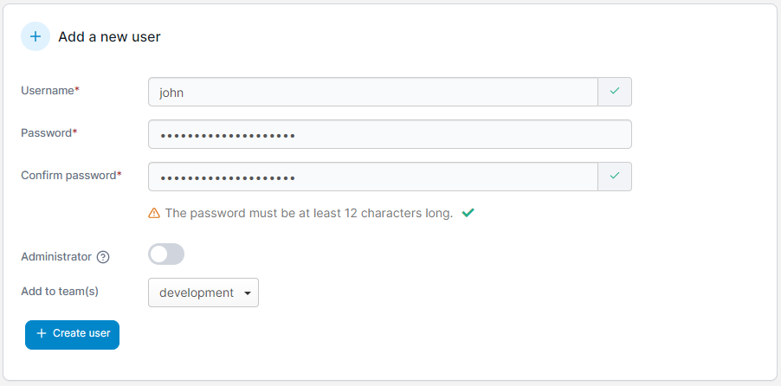Screen dimensions: 781x386
Task: Click the orange warning triangle icon
Action: coord(154,213)
